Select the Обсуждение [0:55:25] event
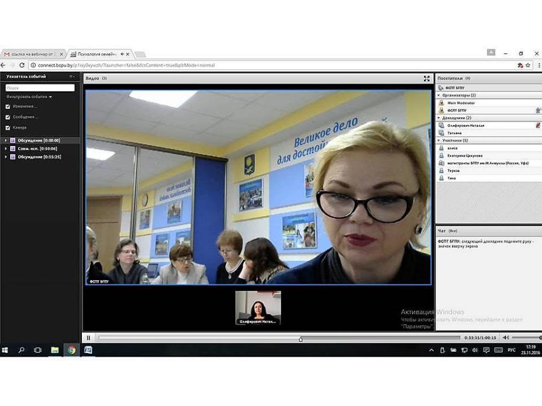542x406 pixels. tap(39, 157)
